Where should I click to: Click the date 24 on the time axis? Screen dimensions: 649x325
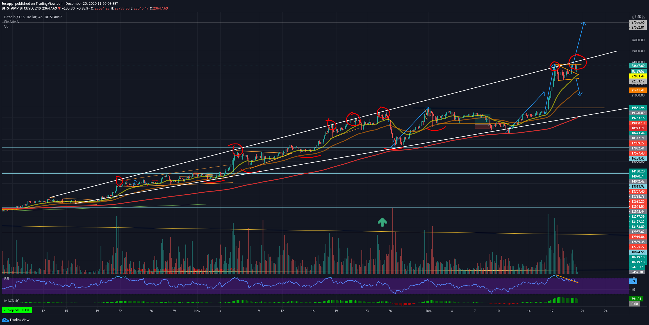point(606,311)
